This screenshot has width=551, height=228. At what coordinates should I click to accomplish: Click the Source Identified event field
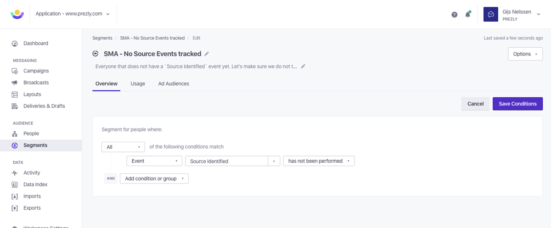click(x=226, y=161)
